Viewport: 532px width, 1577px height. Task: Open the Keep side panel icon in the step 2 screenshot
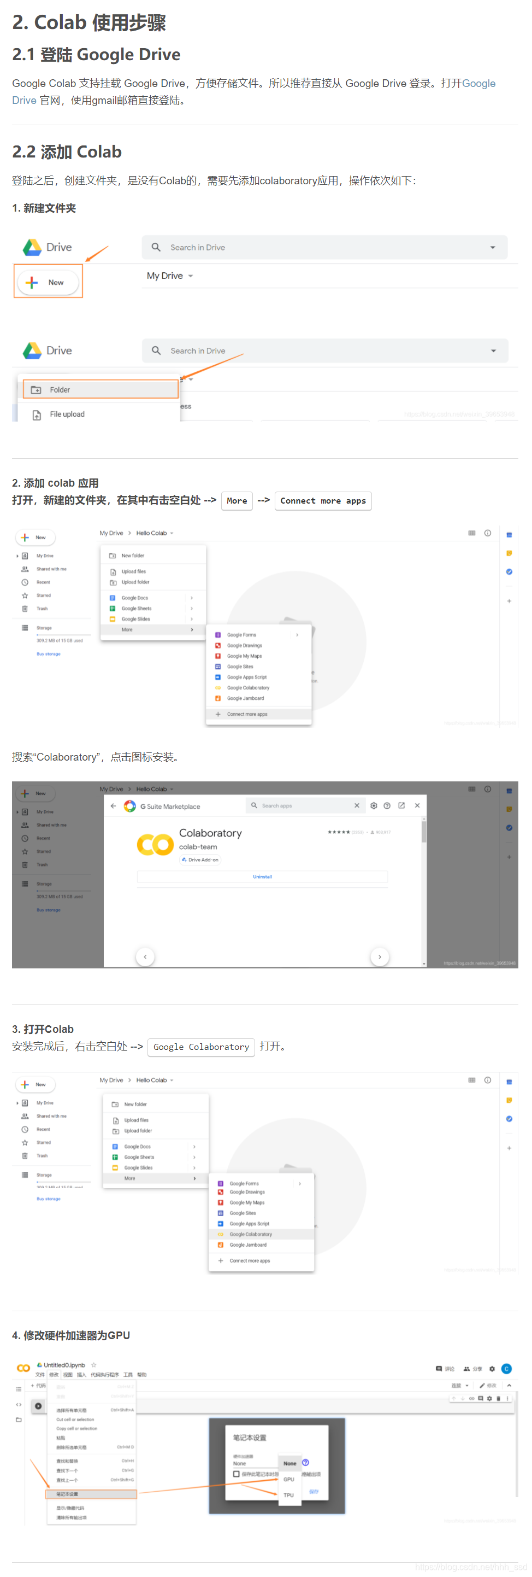[509, 553]
